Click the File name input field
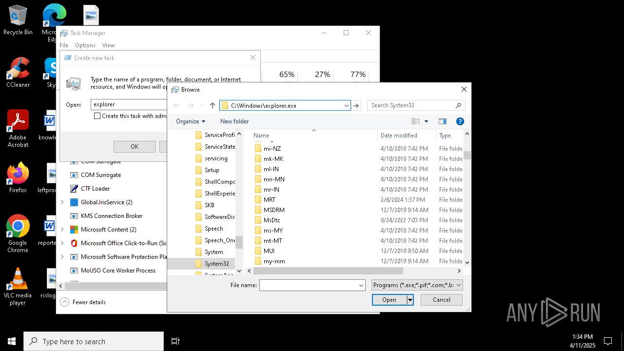 (x=309, y=285)
